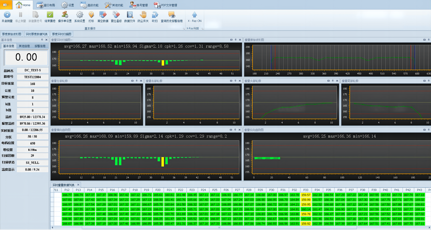Toggle auto-hide pin on the 基本信息 panel
431x230 pixels.
42,40
